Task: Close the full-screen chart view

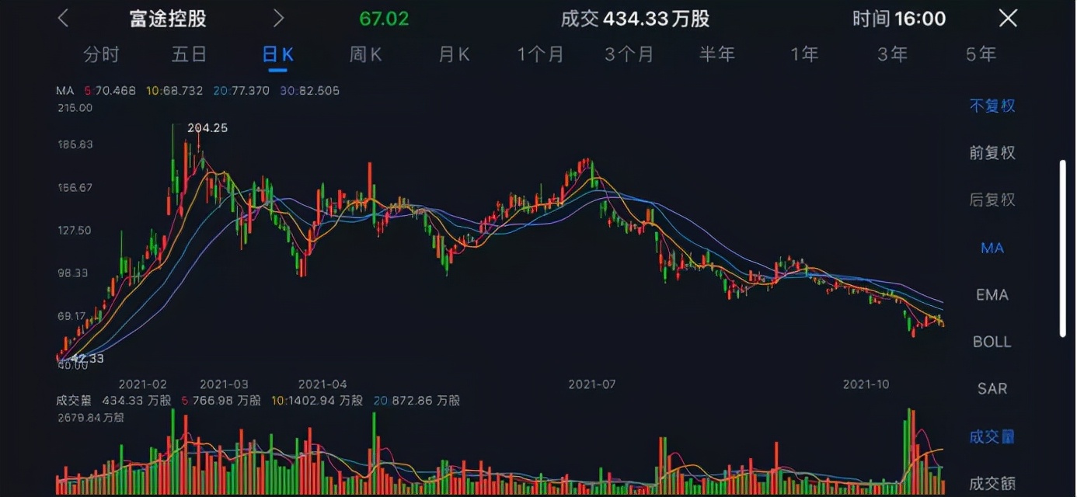Action: pyautogui.click(x=1007, y=19)
